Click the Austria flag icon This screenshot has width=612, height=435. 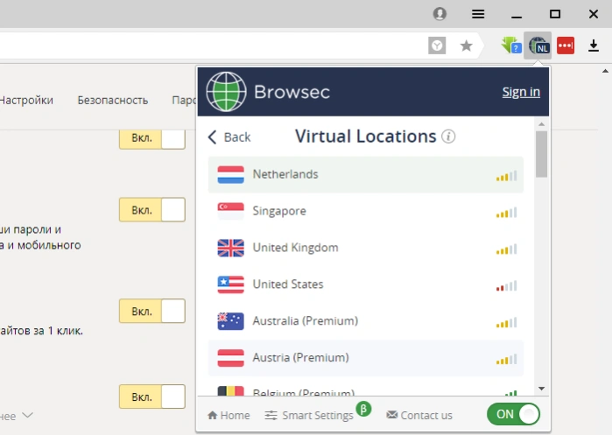pyautogui.click(x=230, y=358)
